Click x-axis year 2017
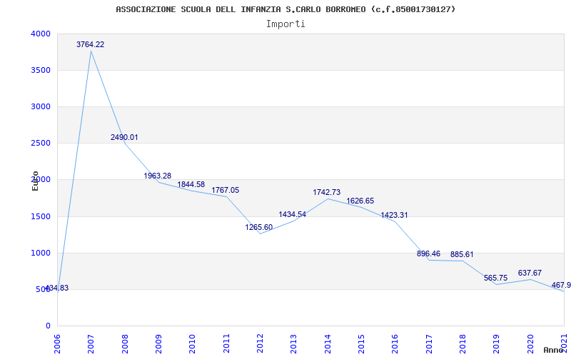Viewport: 571px width, 357px height. click(x=429, y=343)
